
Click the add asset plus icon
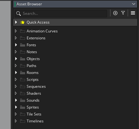point(115,13)
